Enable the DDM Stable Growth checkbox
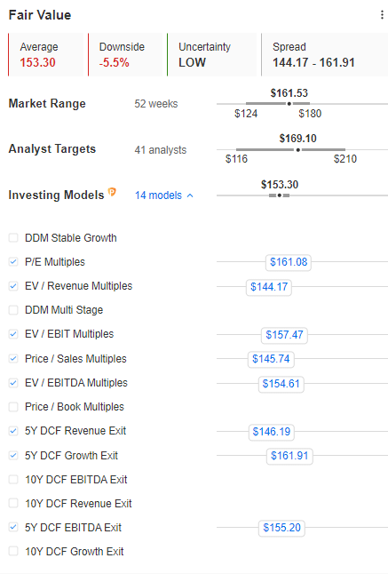The height and width of the screenshot is (574, 388). click(x=13, y=238)
